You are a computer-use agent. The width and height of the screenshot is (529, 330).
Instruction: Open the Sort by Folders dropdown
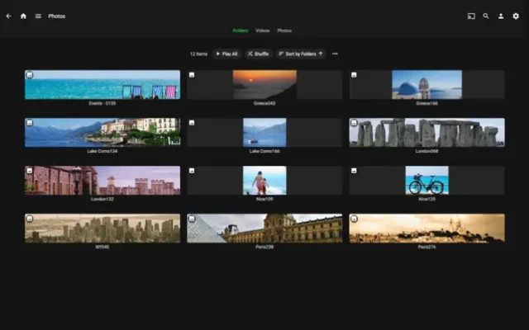[x=300, y=54]
